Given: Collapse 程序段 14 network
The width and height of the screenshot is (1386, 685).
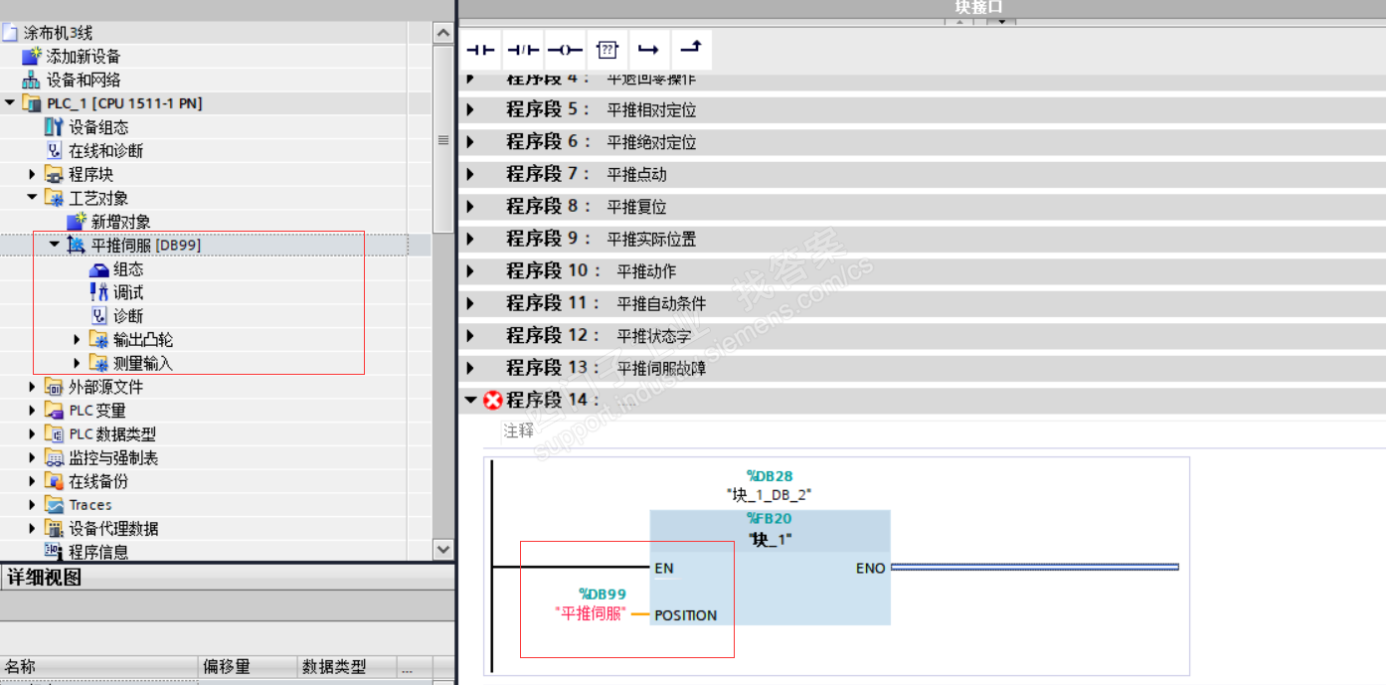Looking at the screenshot, I should pyautogui.click(x=471, y=400).
